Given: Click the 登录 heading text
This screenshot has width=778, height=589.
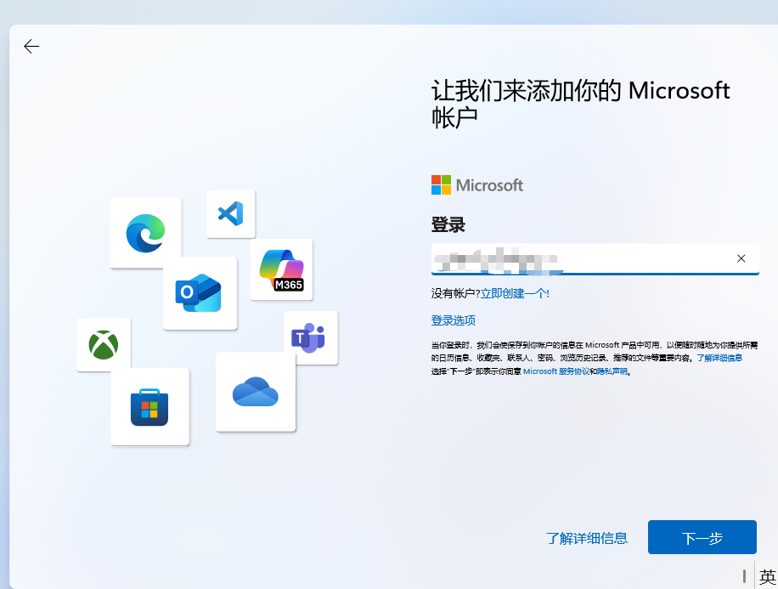Looking at the screenshot, I should (448, 224).
